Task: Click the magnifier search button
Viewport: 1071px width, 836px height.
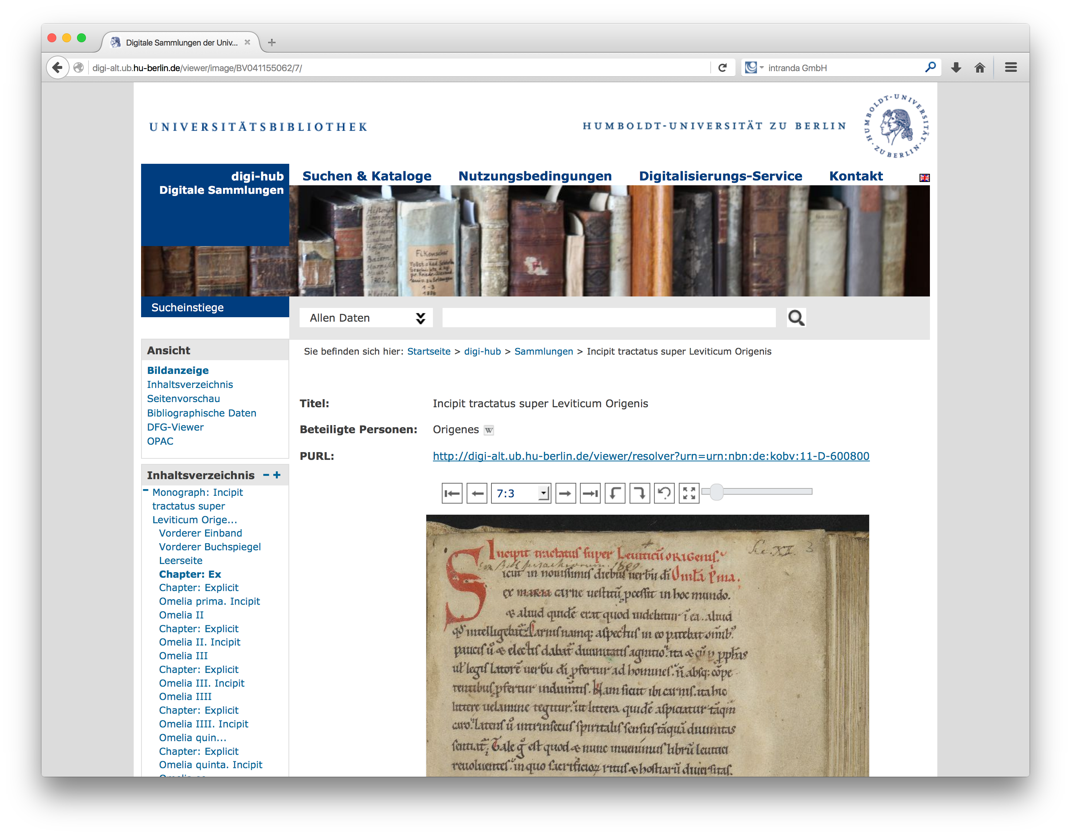Action: (x=796, y=318)
